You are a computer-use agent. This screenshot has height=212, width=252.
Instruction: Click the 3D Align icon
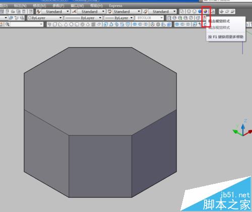click(163, 25)
